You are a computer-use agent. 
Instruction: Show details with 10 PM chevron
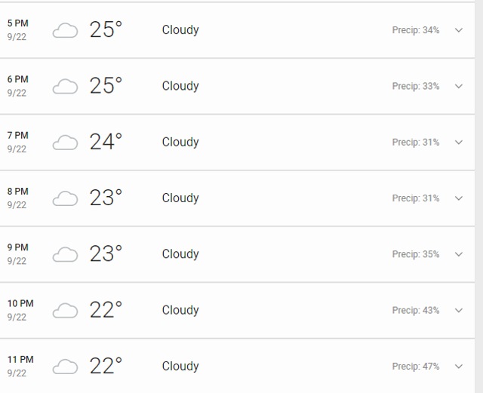point(459,311)
